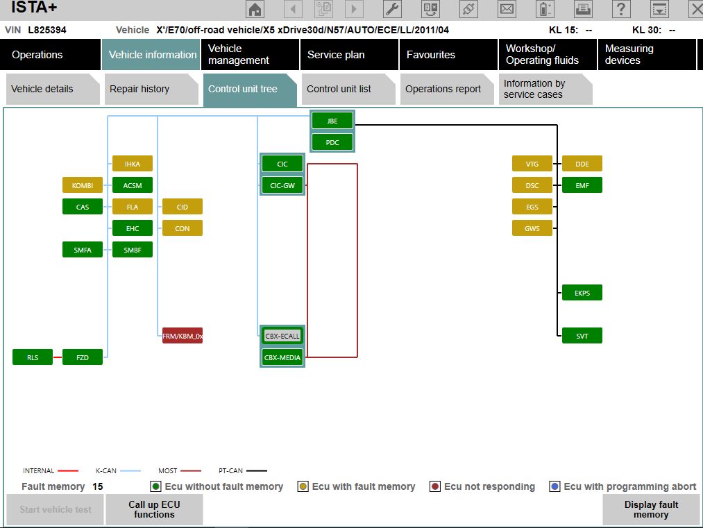The image size is (703, 528).
Task: Open the Service plan menu
Action: 336,55
